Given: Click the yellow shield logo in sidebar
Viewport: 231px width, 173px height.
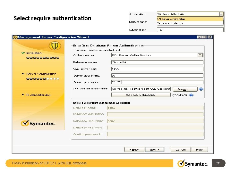Looking at the screenshot, I should pos(55,46).
